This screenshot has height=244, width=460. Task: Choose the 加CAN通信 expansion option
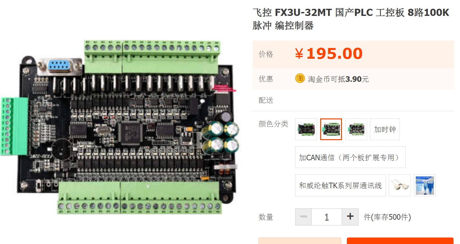350,157
